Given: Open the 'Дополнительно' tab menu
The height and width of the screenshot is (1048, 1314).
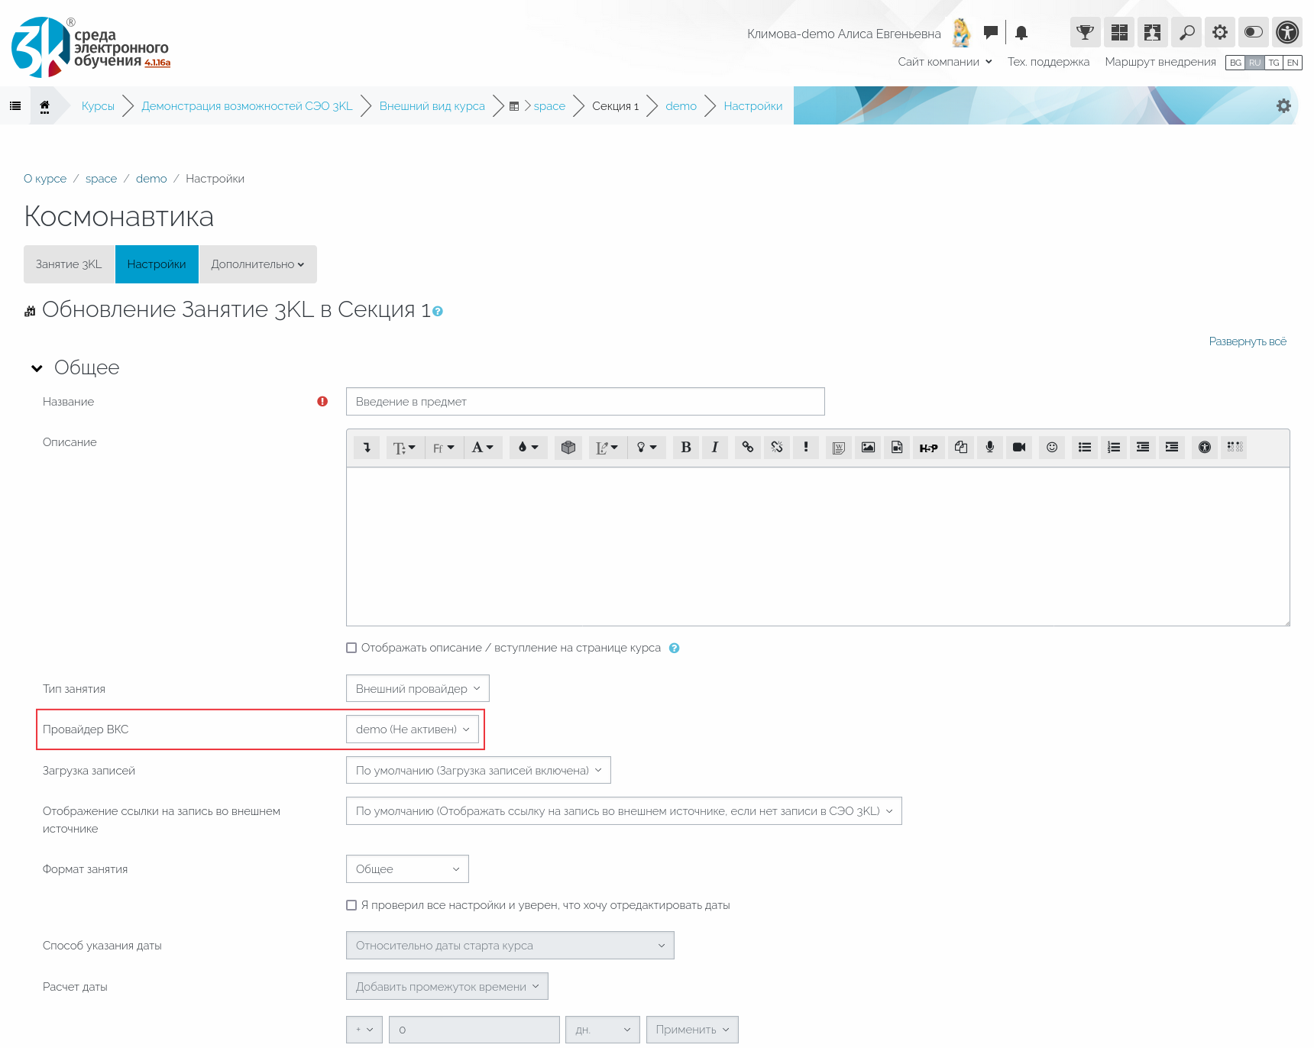Looking at the screenshot, I should click(x=257, y=264).
